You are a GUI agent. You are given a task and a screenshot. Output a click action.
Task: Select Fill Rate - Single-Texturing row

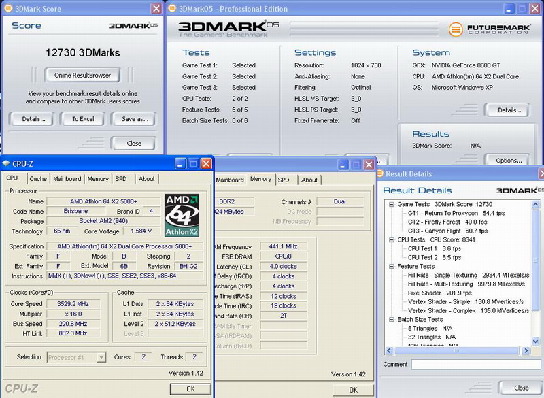[x=469, y=275]
